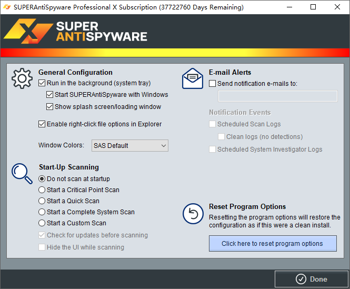Viewport: 350px width, 289px height.
Task: Click the Start-Up Scanning heading
Action: (69, 167)
